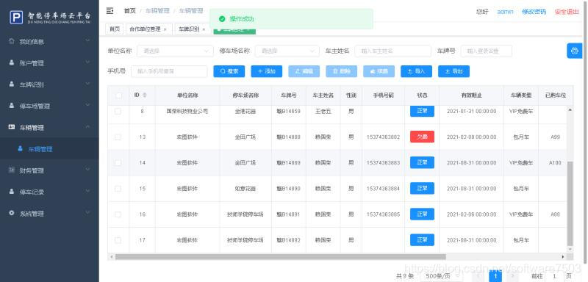Toggle the sidebar collapse hamburger icon

110,11
